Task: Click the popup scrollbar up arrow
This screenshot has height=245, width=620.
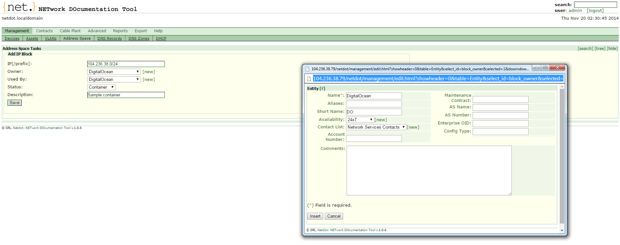Action: pyautogui.click(x=562, y=87)
